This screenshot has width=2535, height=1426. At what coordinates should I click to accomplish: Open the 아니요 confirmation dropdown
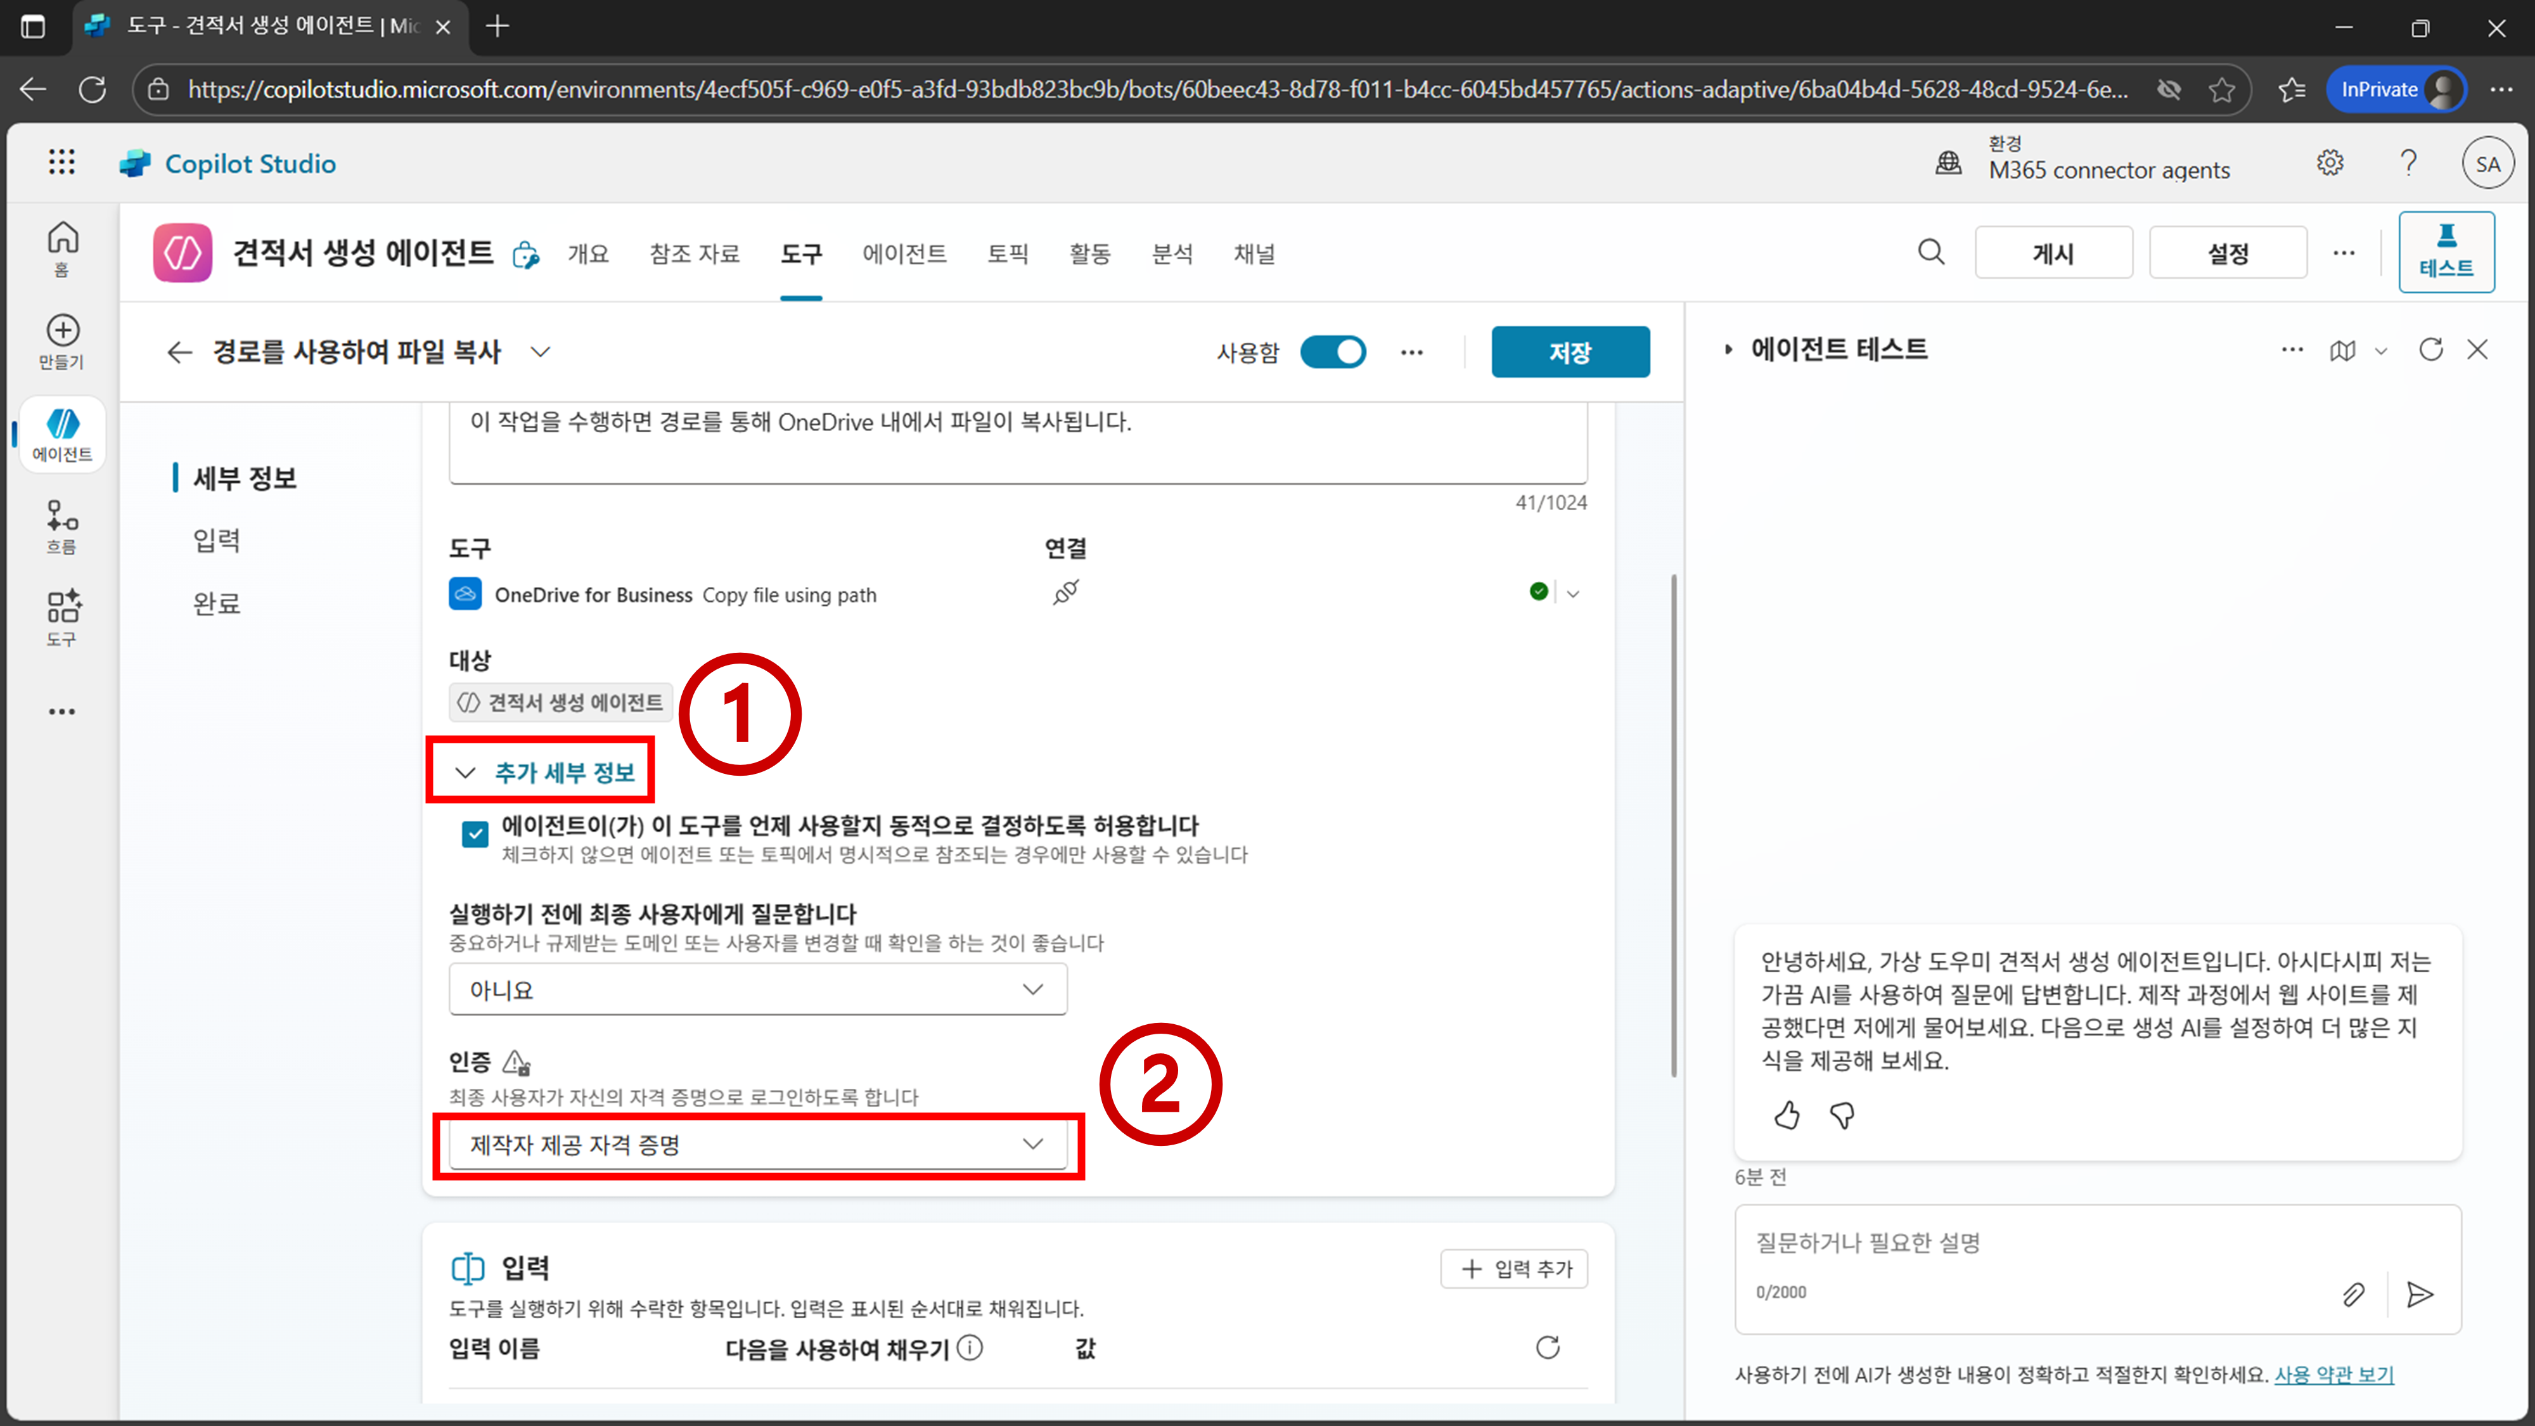758,989
